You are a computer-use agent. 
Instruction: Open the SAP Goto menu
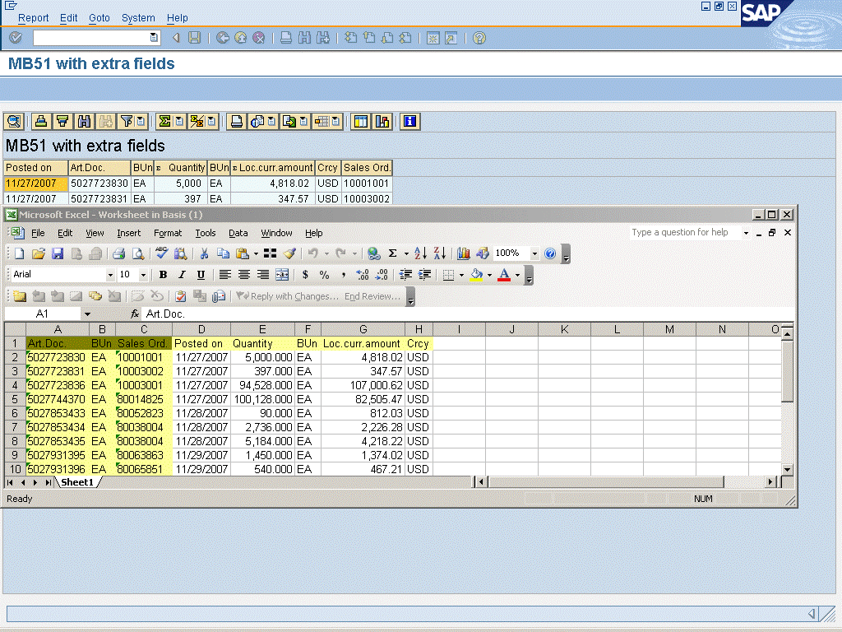tap(99, 18)
